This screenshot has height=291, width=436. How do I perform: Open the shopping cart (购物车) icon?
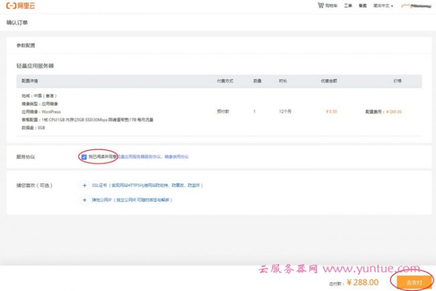point(320,5)
